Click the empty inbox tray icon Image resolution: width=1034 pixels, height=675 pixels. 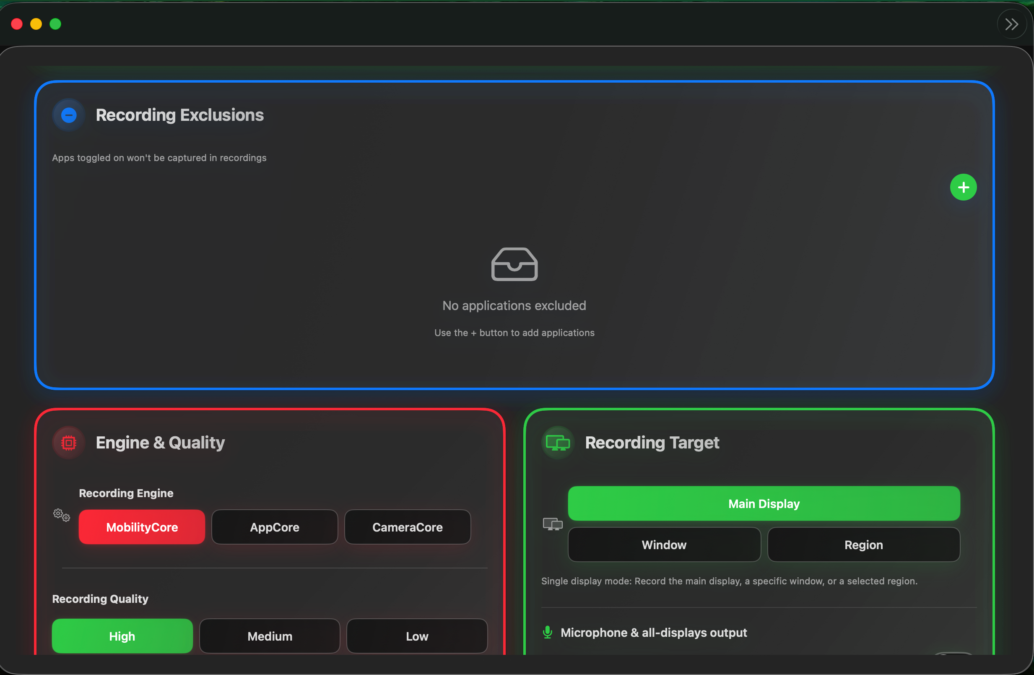pos(514,264)
